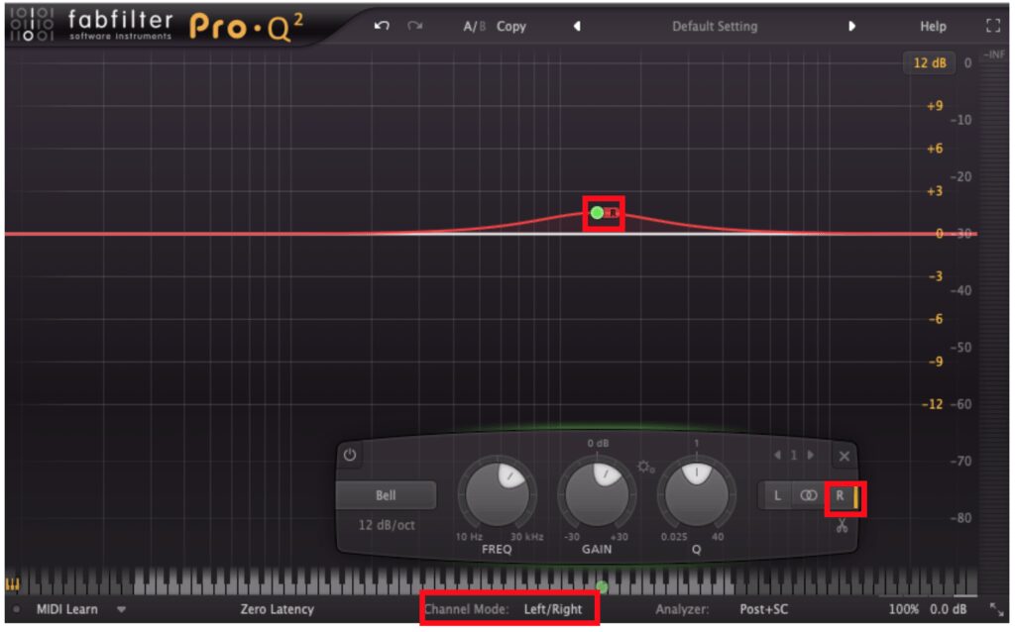
Task: Open the 12 dB display range dropdown
Action: [930, 62]
